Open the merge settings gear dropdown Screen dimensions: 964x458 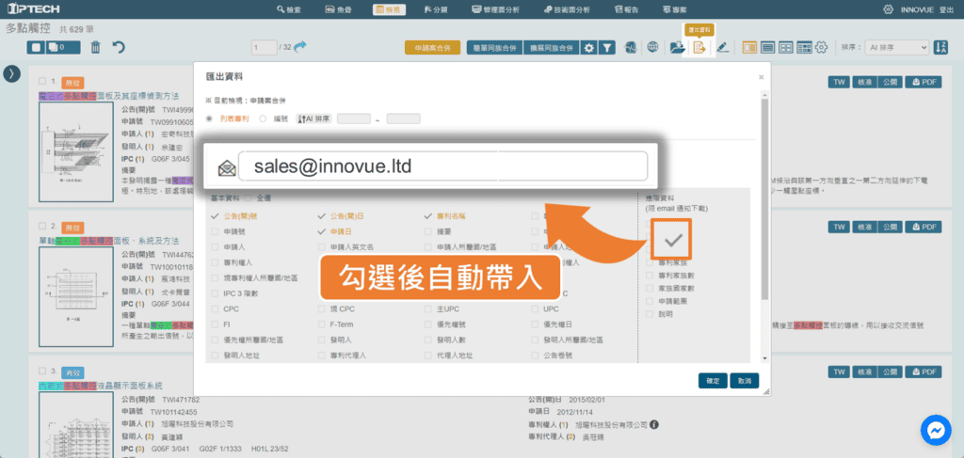589,47
